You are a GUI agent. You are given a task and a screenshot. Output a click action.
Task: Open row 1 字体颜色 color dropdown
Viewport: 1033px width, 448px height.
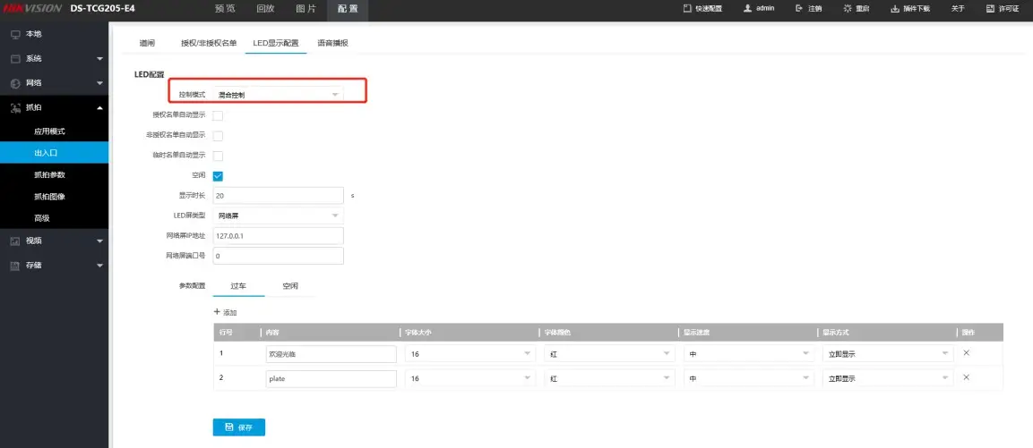[x=608, y=354]
